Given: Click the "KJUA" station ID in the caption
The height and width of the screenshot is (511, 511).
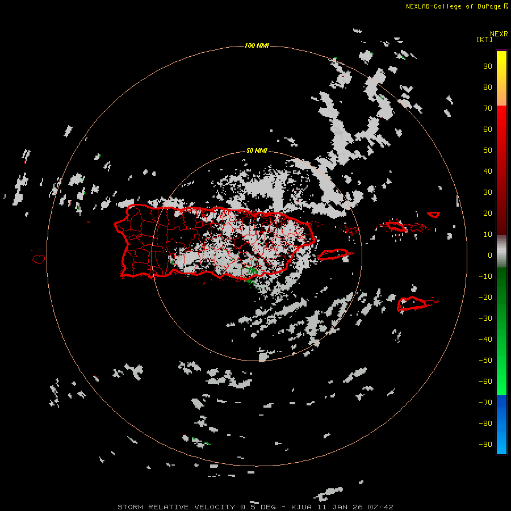Looking at the screenshot, I should click(x=302, y=507).
